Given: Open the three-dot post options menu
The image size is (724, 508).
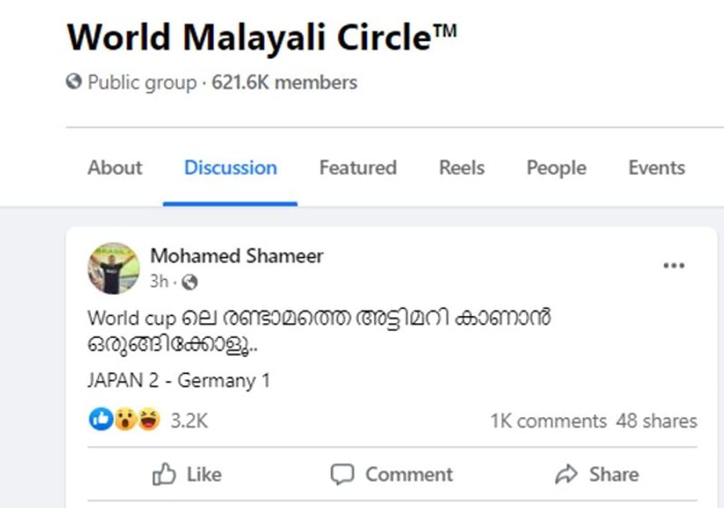Looking at the screenshot, I should pos(674,266).
